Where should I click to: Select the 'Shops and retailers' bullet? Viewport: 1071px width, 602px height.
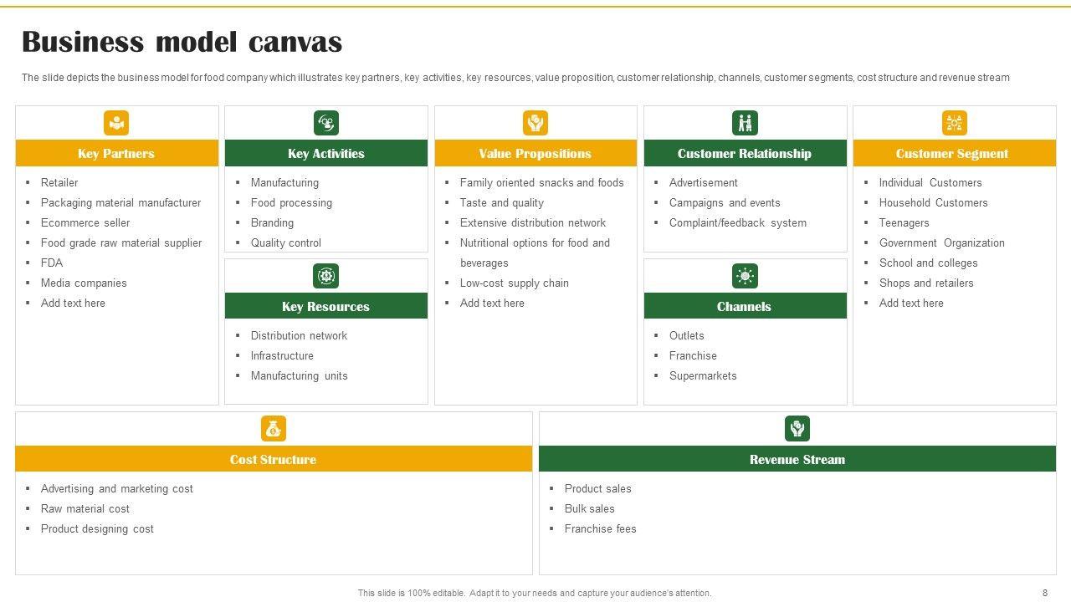926,283
